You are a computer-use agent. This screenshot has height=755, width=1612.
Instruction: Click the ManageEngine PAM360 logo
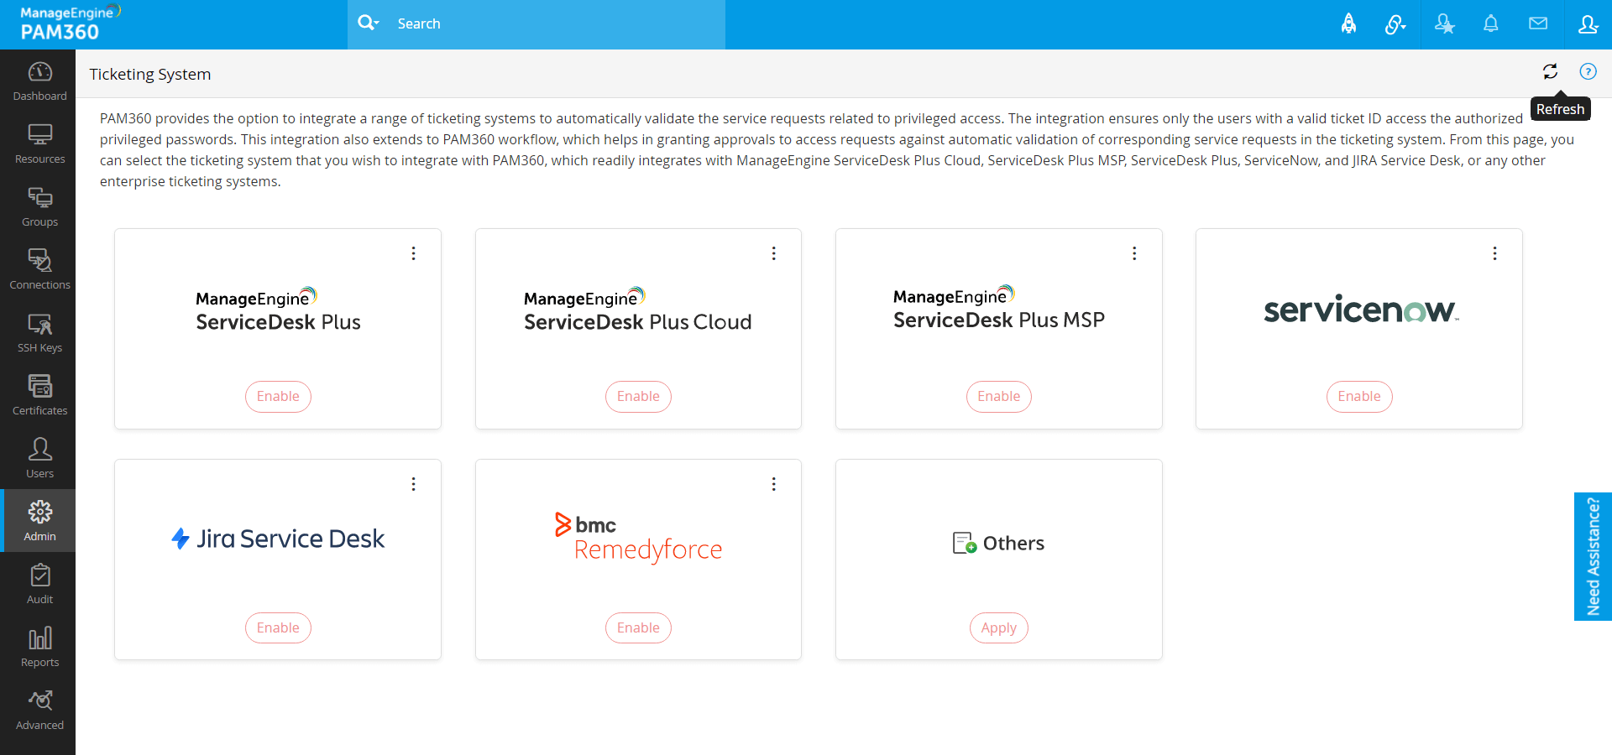point(71,23)
